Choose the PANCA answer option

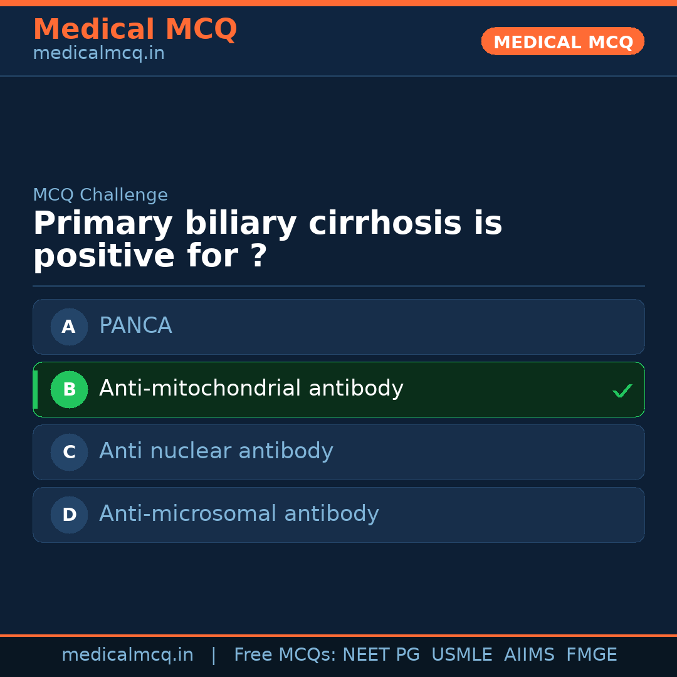pyautogui.click(x=135, y=326)
